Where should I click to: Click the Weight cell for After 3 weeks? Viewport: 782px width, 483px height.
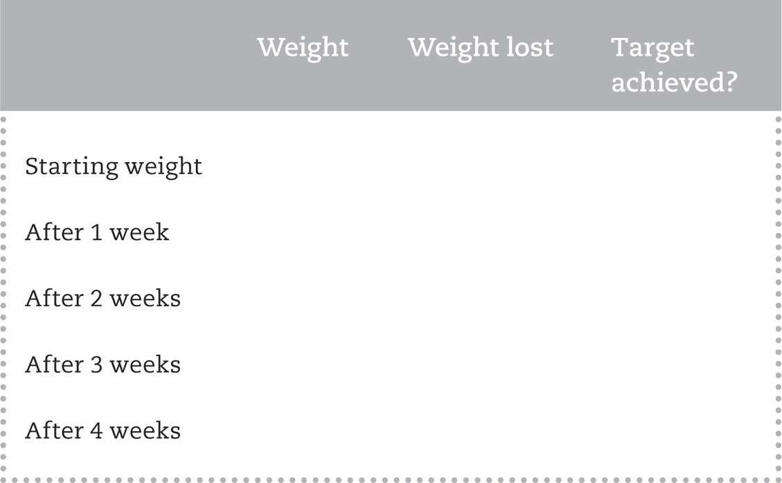[x=303, y=365]
